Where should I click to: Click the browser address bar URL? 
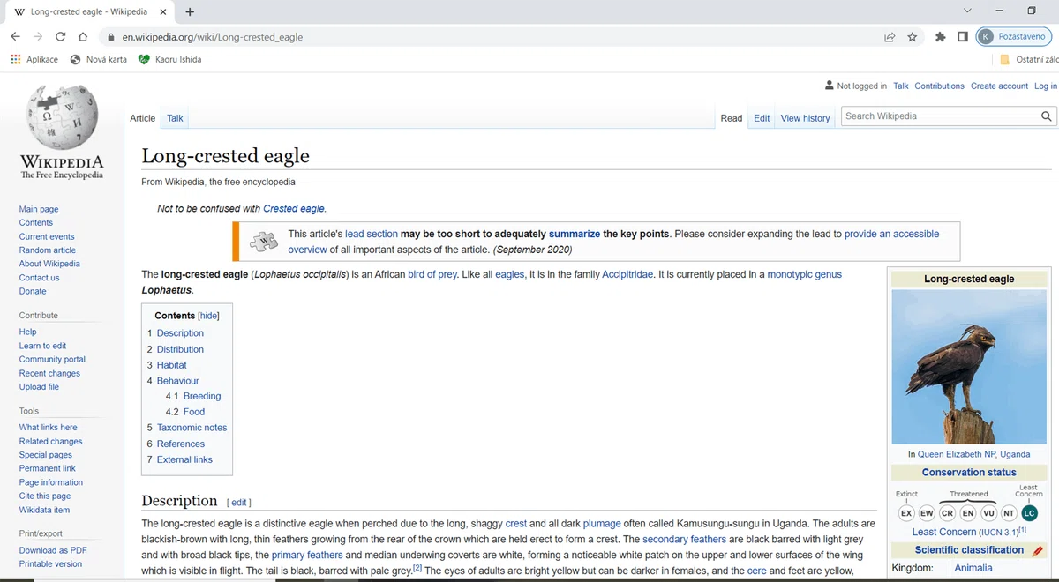click(x=213, y=37)
